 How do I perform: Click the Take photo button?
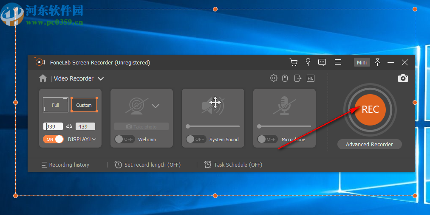coord(141,126)
